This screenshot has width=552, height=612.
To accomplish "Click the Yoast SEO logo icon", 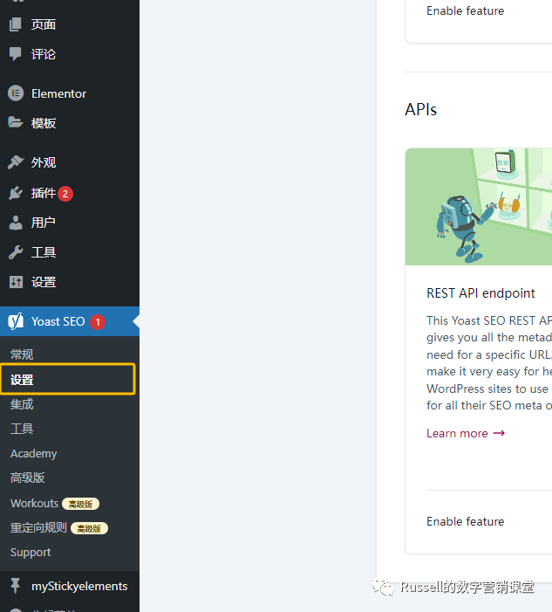I will point(16,321).
